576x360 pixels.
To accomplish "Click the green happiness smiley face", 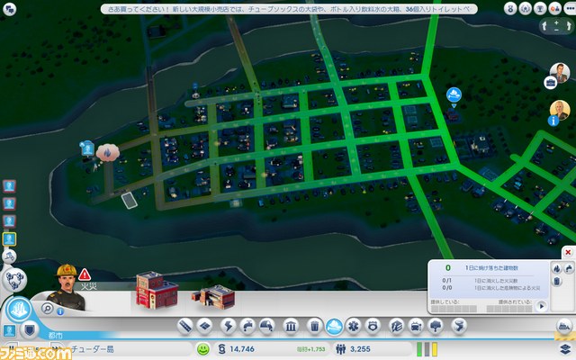I will (203, 349).
